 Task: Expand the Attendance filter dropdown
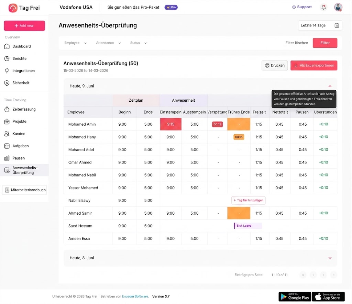coord(108,43)
